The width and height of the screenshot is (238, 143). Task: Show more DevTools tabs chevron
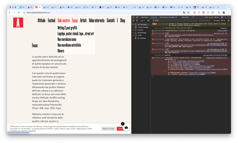click(x=193, y=17)
